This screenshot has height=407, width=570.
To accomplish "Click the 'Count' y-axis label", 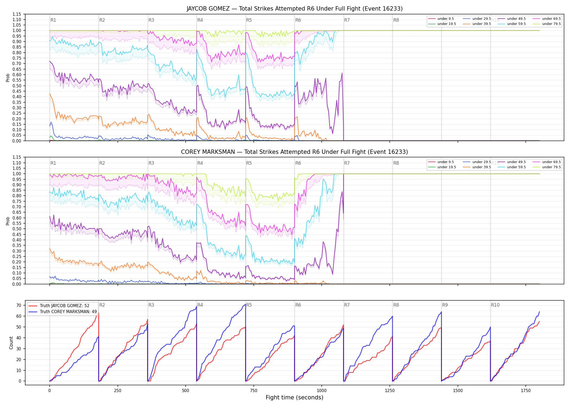I will click(x=11, y=343).
